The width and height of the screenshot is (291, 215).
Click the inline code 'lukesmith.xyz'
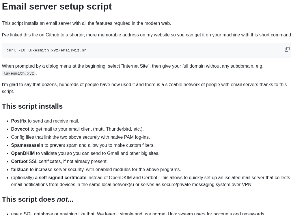pyautogui.click(x=19, y=73)
